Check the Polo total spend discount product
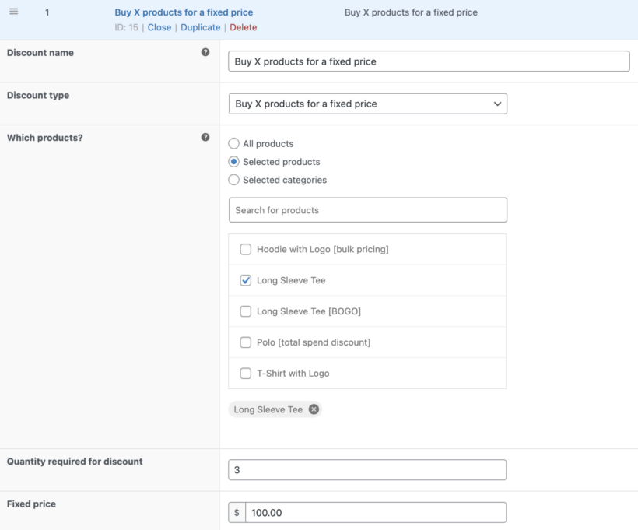638x530 pixels. (245, 342)
